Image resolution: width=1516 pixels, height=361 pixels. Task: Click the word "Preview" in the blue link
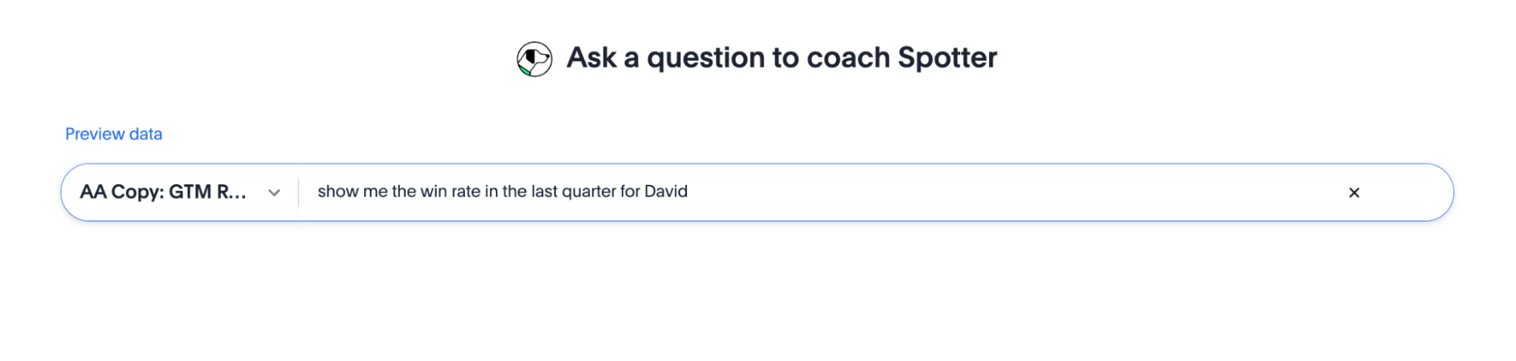click(95, 134)
